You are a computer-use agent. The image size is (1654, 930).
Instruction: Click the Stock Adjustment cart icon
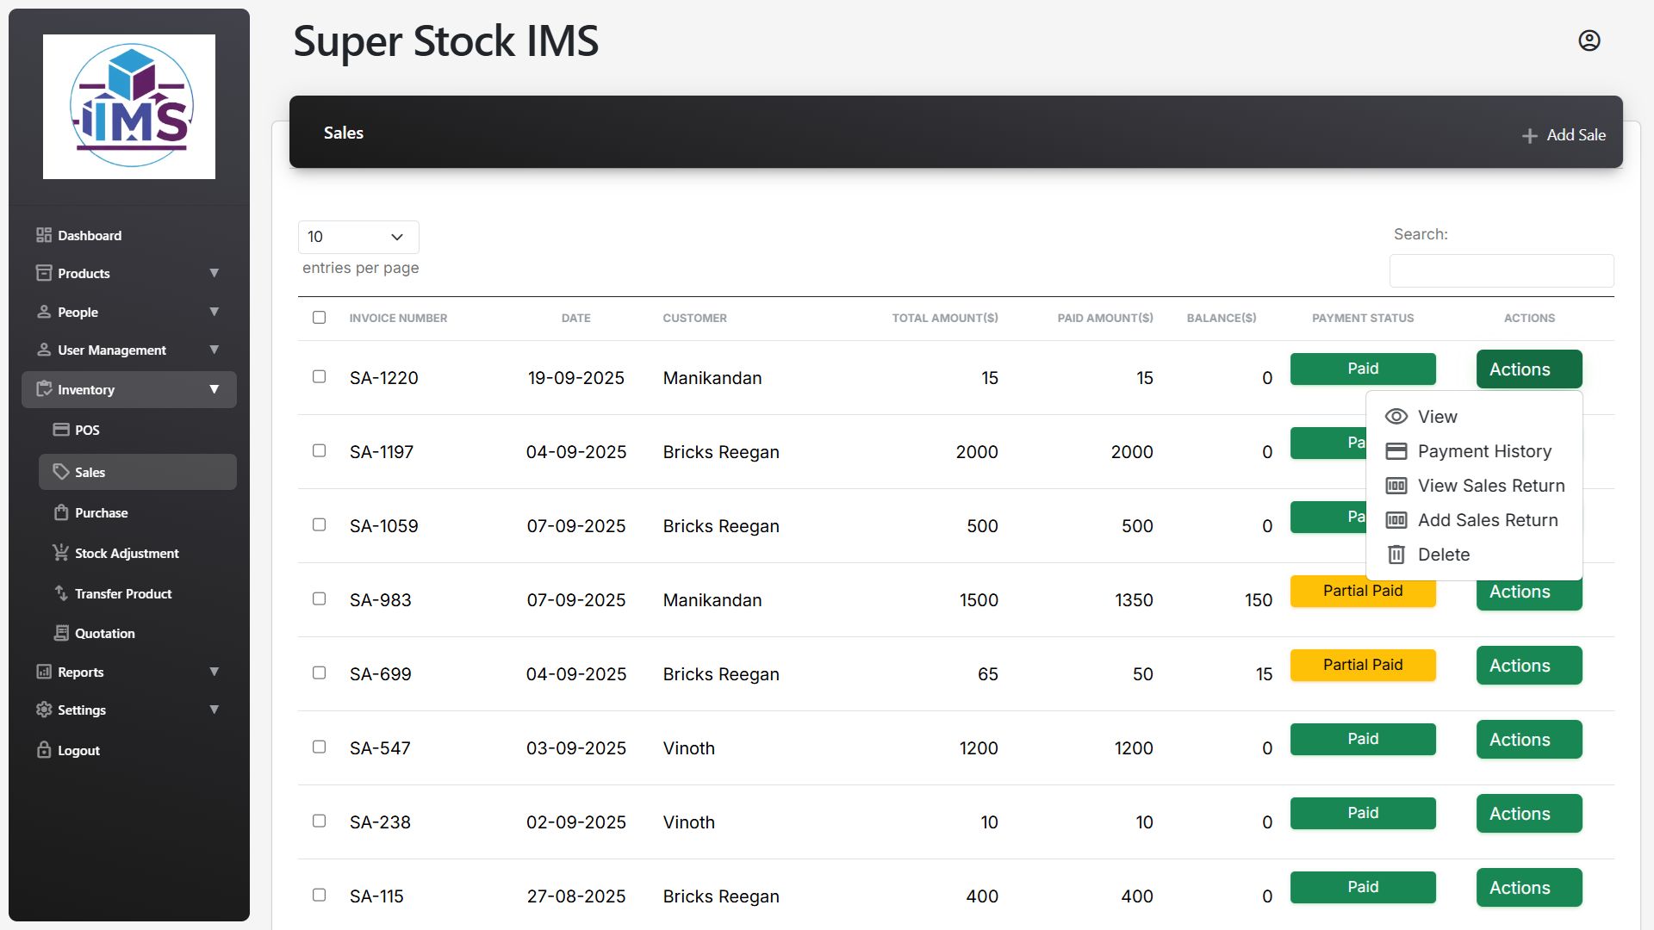61,553
